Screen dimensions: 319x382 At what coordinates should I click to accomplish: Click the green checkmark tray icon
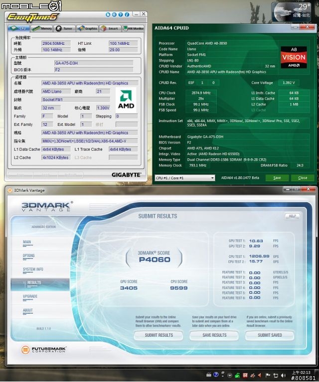[x=238, y=376]
